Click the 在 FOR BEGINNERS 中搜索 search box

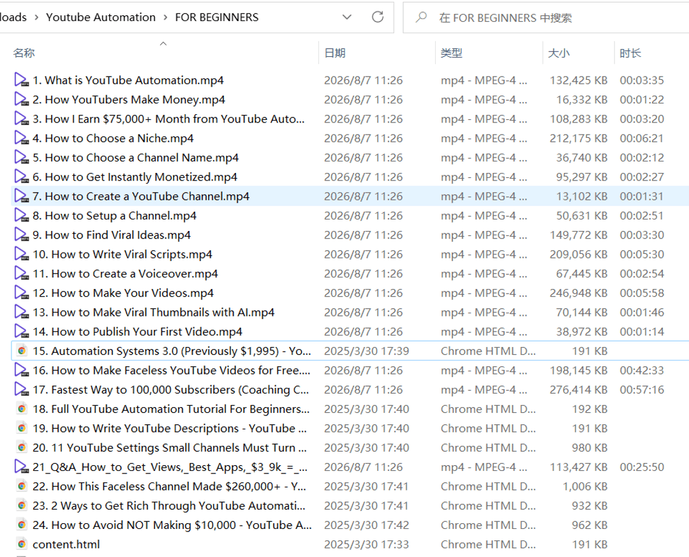tap(545, 18)
